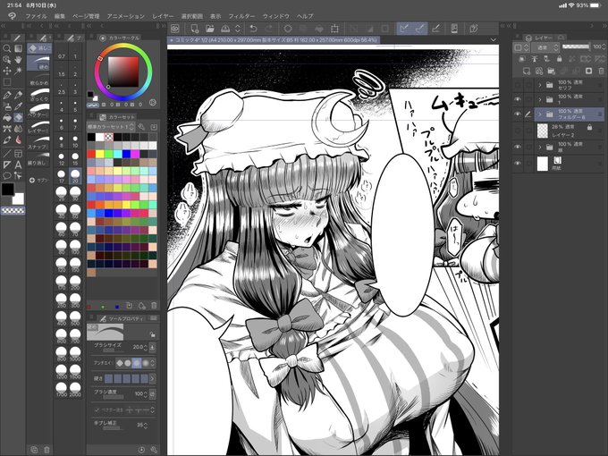Select the Ruler tool
Image resolution: width=608 pixels, height=456 pixels.
pyautogui.click(x=7, y=165)
